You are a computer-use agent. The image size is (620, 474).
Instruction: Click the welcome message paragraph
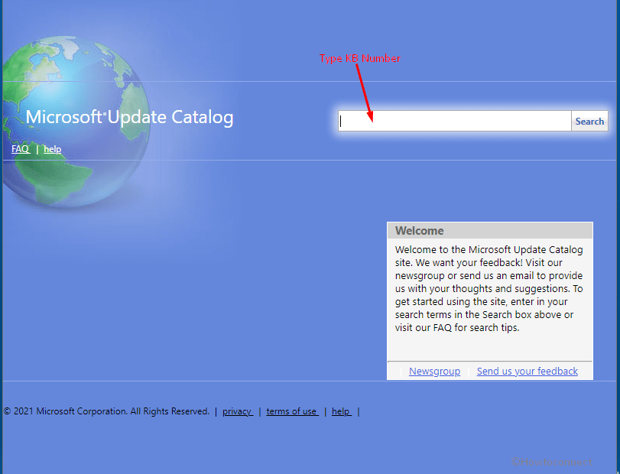coord(489,288)
